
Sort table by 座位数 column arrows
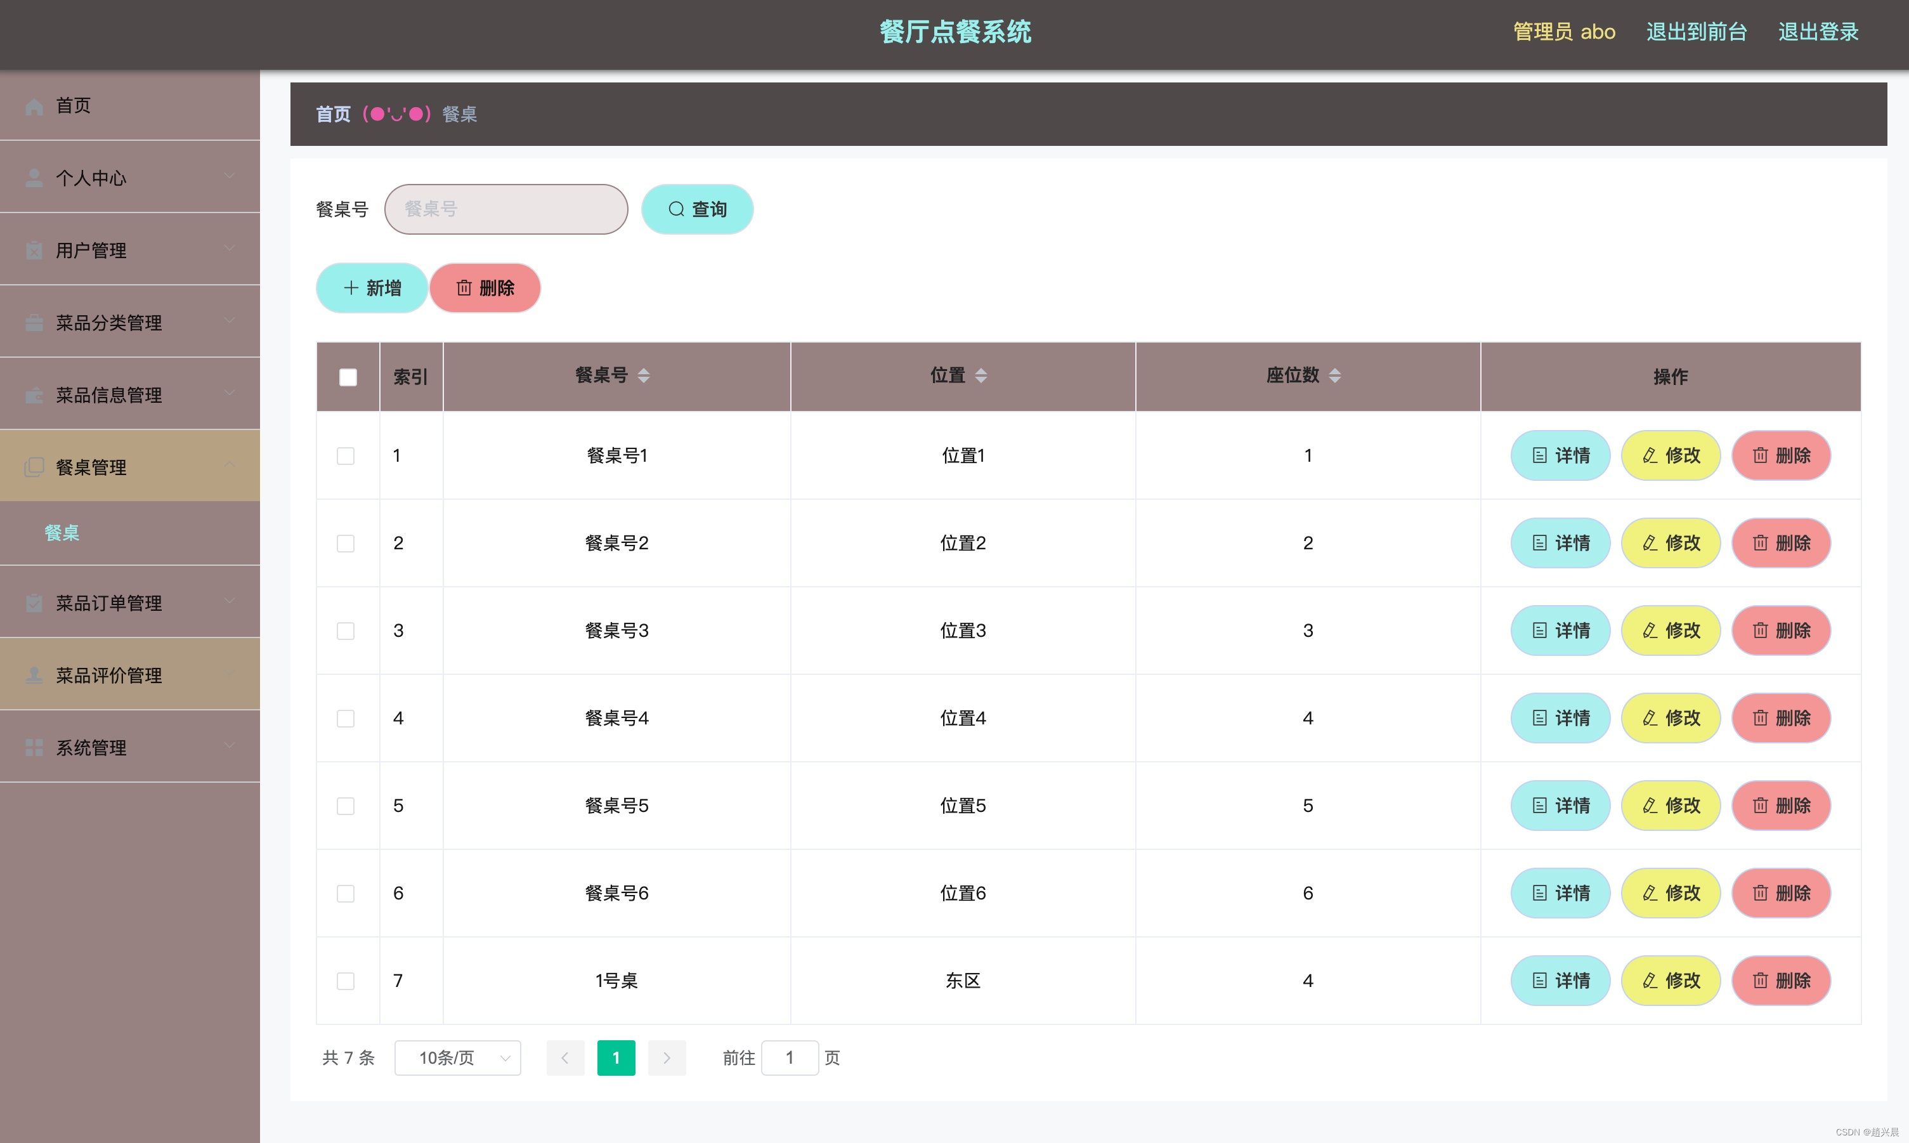(1334, 376)
